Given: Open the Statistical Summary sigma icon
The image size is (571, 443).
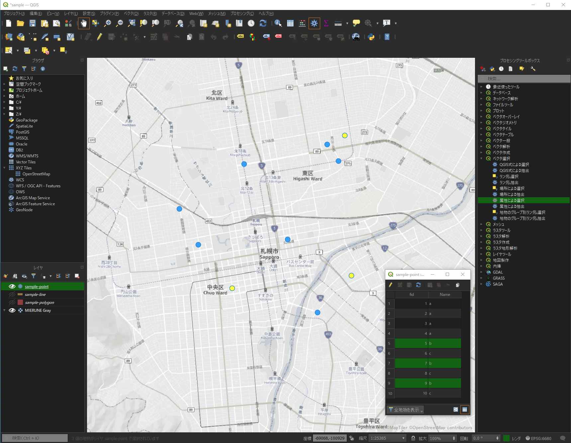Looking at the screenshot, I should point(326,23).
